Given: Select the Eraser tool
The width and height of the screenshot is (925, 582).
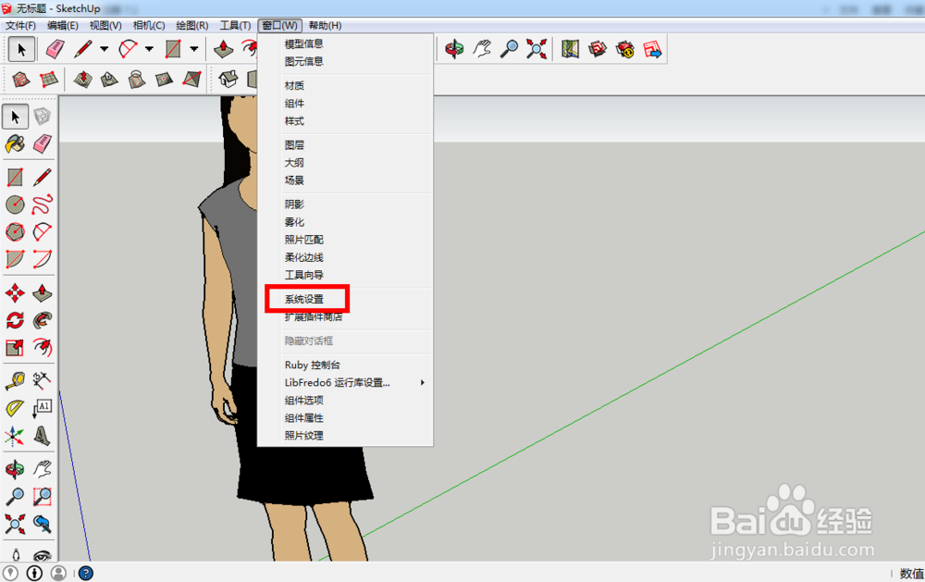Looking at the screenshot, I should [42, 143].
